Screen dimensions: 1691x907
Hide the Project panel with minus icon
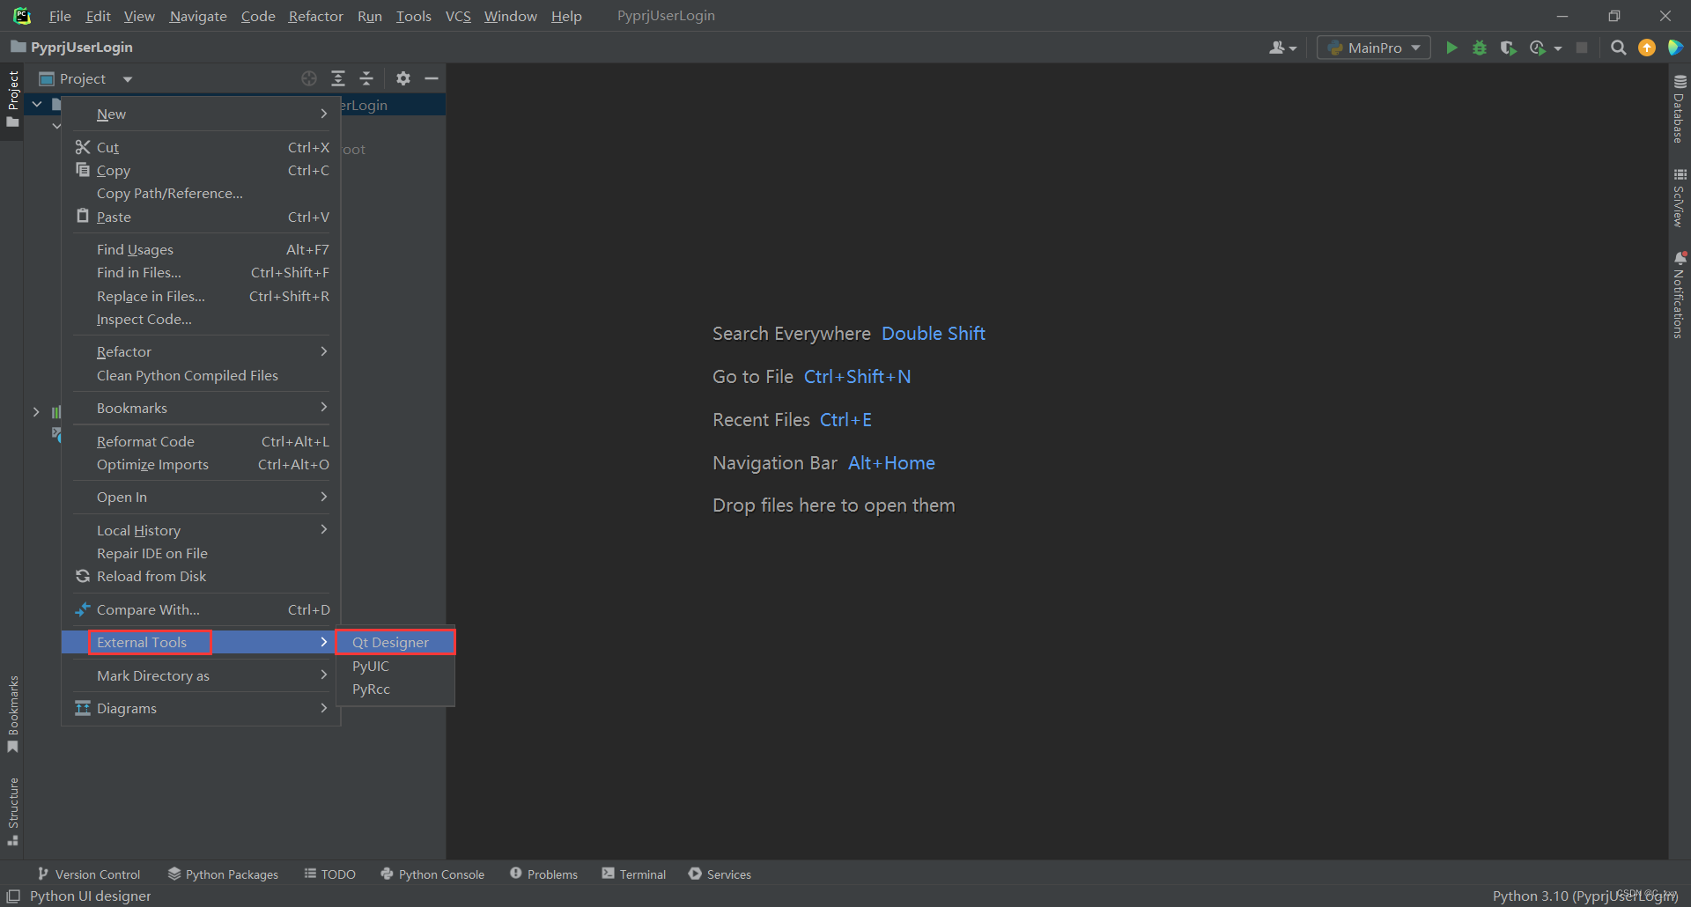pos(432,78)
